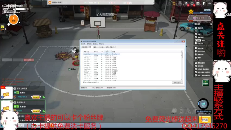Click the red button left of court
The image size is (231, 130).
tap(29, 60)
